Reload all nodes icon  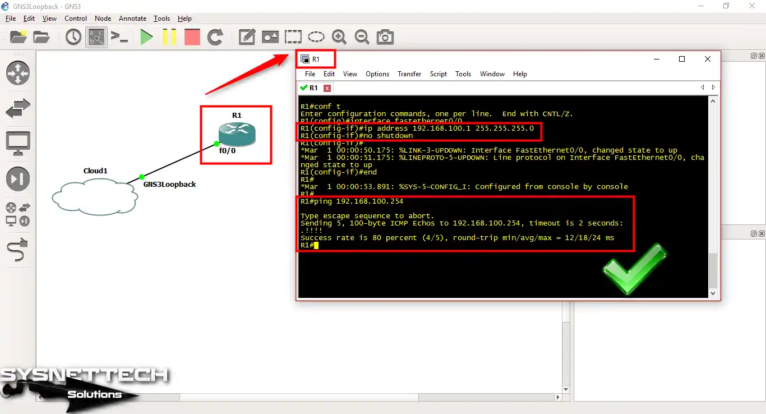tap(215, 38)
